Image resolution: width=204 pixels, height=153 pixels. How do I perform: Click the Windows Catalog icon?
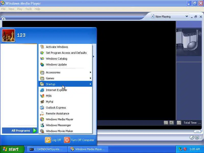coord(42,59)
